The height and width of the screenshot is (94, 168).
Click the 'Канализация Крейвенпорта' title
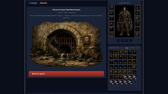pyautogui.click(x=66, y=10)
